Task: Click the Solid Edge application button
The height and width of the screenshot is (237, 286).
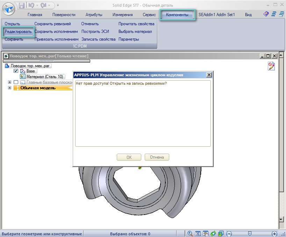Action: [x=9, y=9]
